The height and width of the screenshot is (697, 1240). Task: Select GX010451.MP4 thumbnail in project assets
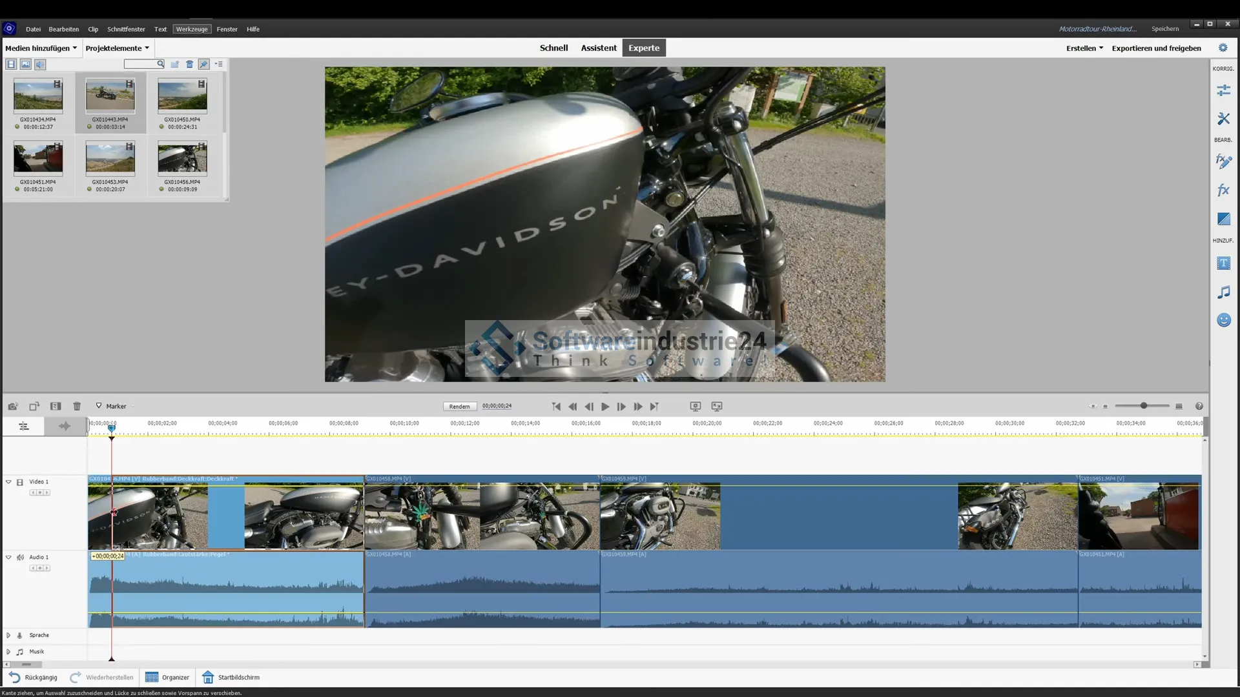pos(38,159)
